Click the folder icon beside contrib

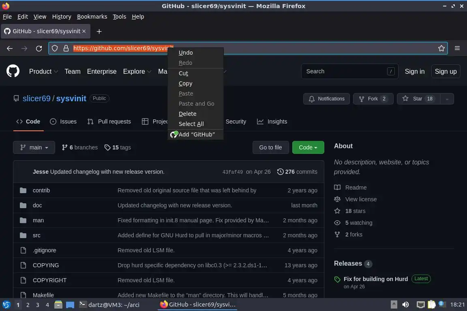point(23,190)
